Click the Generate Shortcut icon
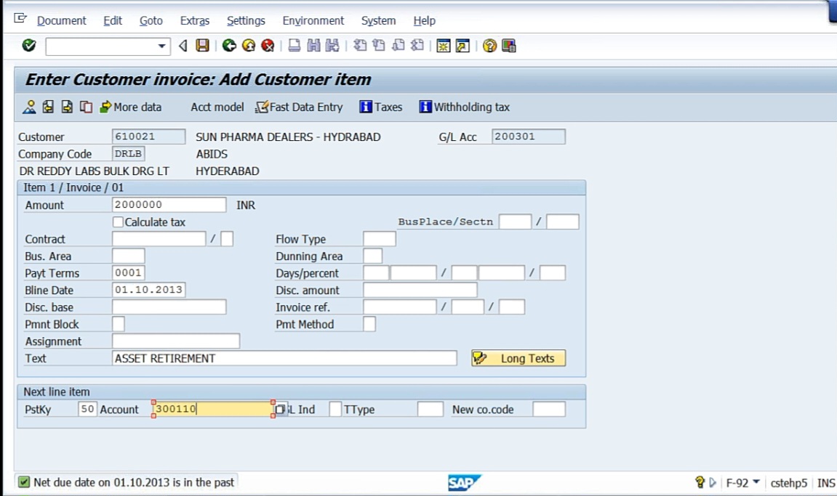This screenshot has width=837, height=496. [x=462, y=46]
